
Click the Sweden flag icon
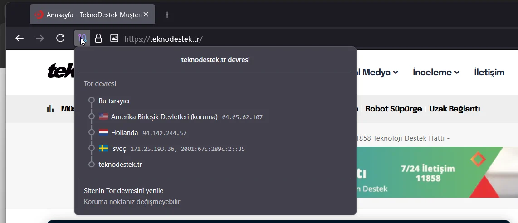tap(103, 149)
